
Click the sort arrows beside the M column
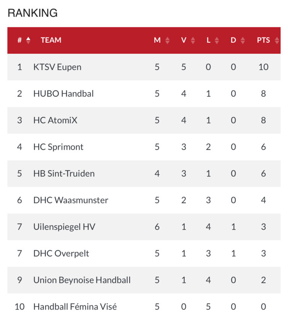[167, 40]
